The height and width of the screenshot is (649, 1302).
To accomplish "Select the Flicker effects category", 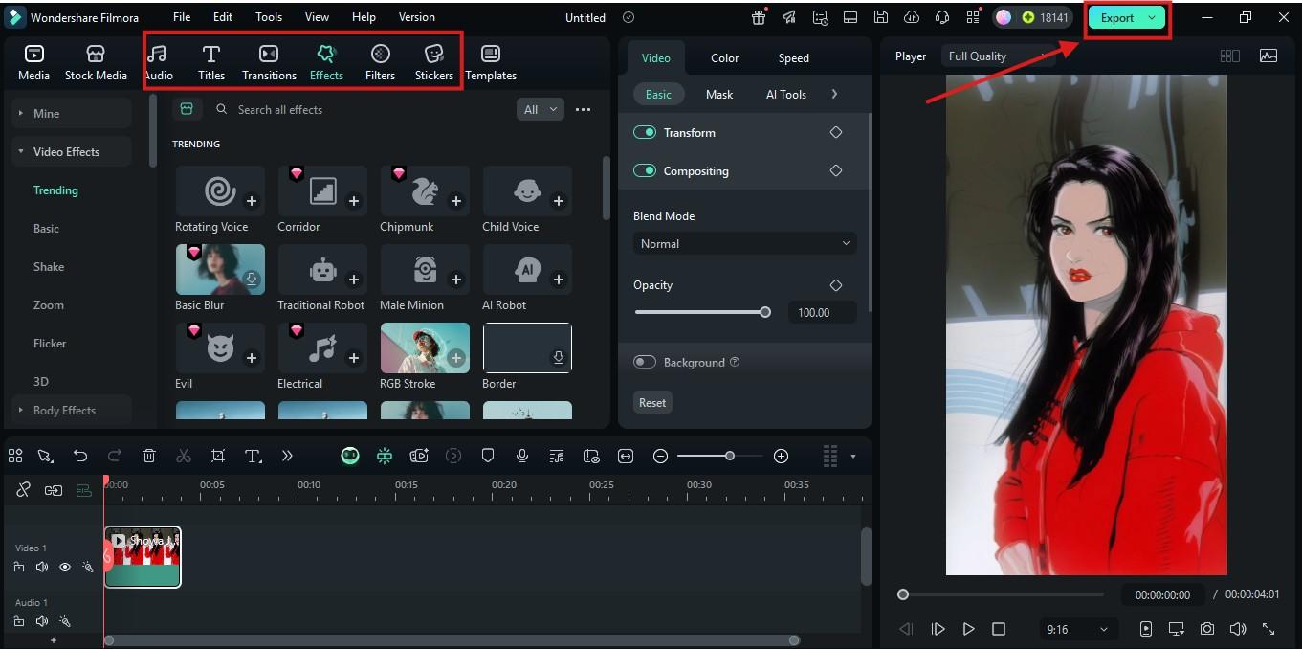I will click(x=50, y=343).
